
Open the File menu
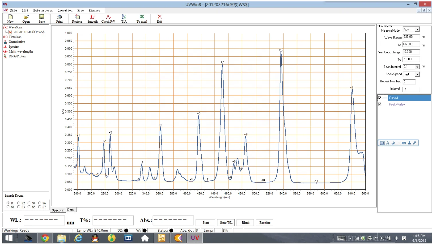click(x=13, y=10)
